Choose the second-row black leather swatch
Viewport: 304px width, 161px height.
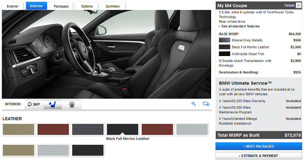point(88,150)
